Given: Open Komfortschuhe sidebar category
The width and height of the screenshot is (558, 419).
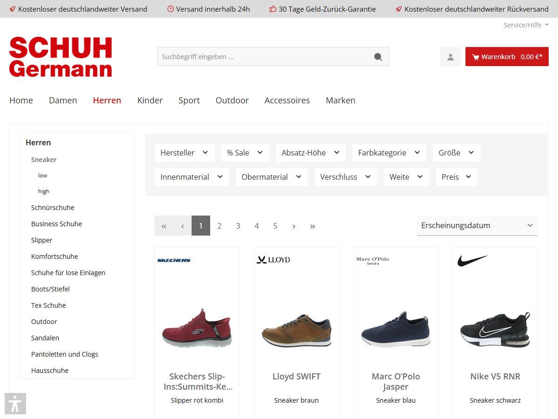Looking at the screenshot, I should pos(54,257).
